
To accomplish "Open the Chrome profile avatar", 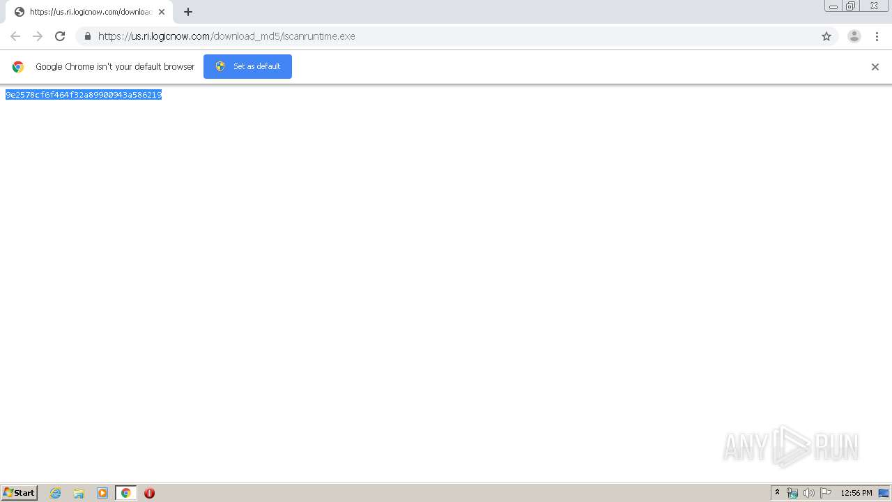I will click(854, 36).
